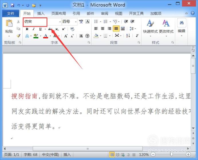
Task: Click the 插入 insert mode indicator
Action: (67, 155)
